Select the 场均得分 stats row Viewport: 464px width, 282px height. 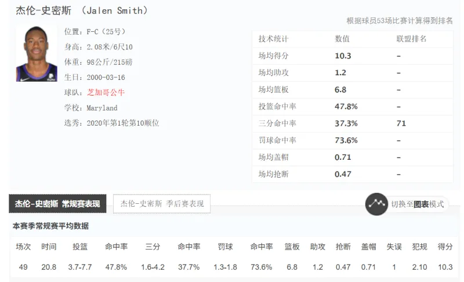[353, 56]
